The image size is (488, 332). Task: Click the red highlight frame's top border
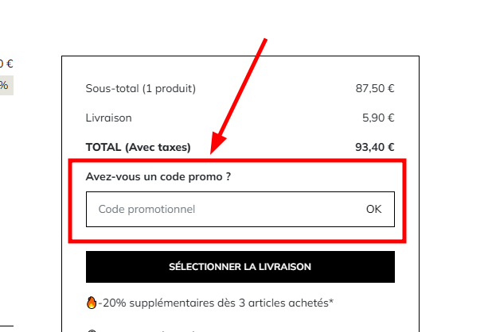(x=239, y=161)
